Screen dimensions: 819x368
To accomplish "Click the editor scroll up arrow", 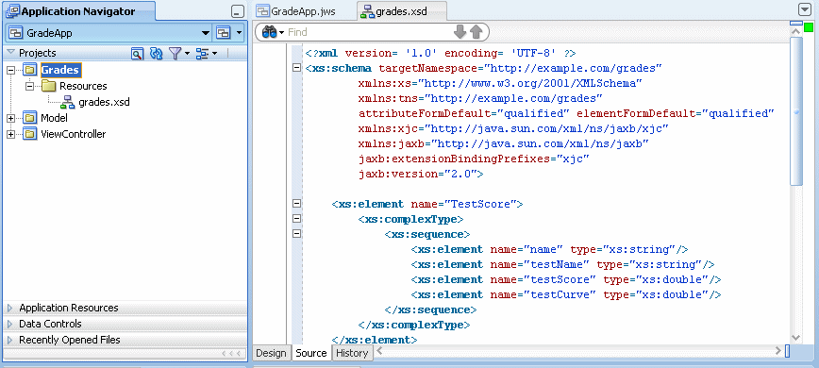I will 795,31.
